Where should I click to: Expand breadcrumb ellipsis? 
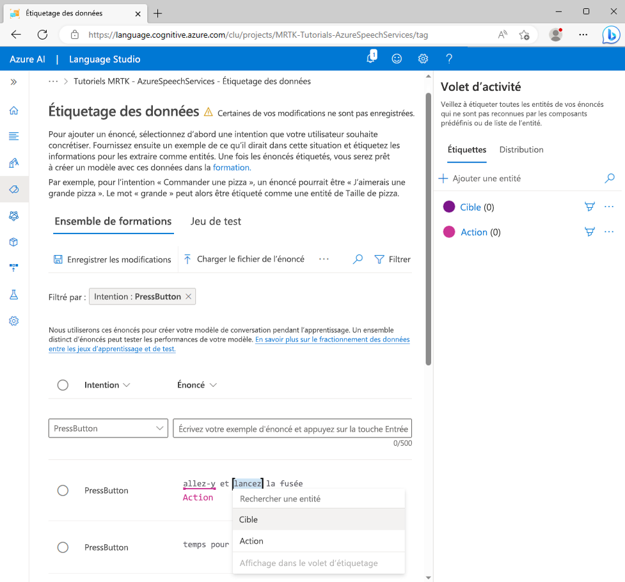click(53, 81)
